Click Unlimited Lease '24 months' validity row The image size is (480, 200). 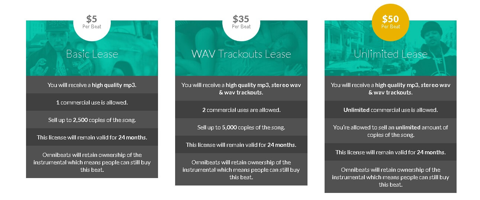point(390,152)
